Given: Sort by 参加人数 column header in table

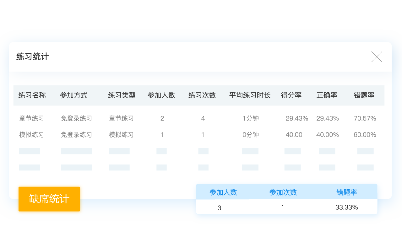Looking at the screenshot, I should pos(161,95).
